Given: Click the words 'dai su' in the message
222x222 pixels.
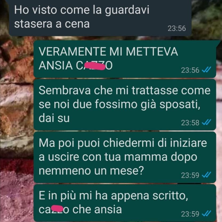Looking at the screenshot, I should 54,118.
